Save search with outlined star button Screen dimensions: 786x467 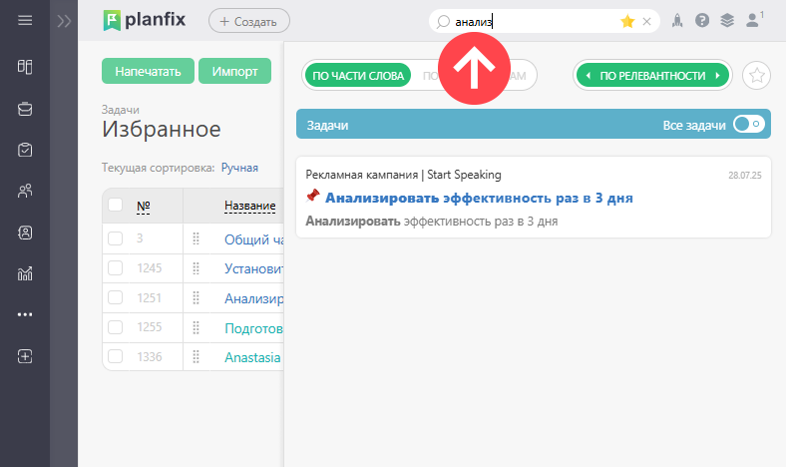(756, 76)
